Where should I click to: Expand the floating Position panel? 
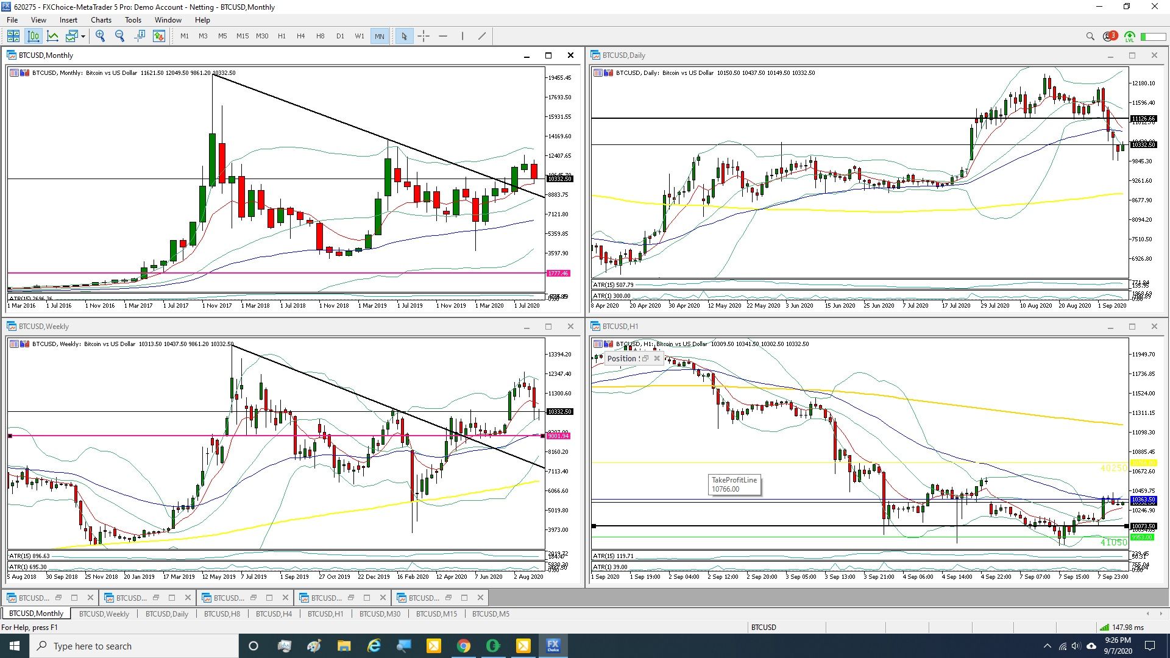645,358
